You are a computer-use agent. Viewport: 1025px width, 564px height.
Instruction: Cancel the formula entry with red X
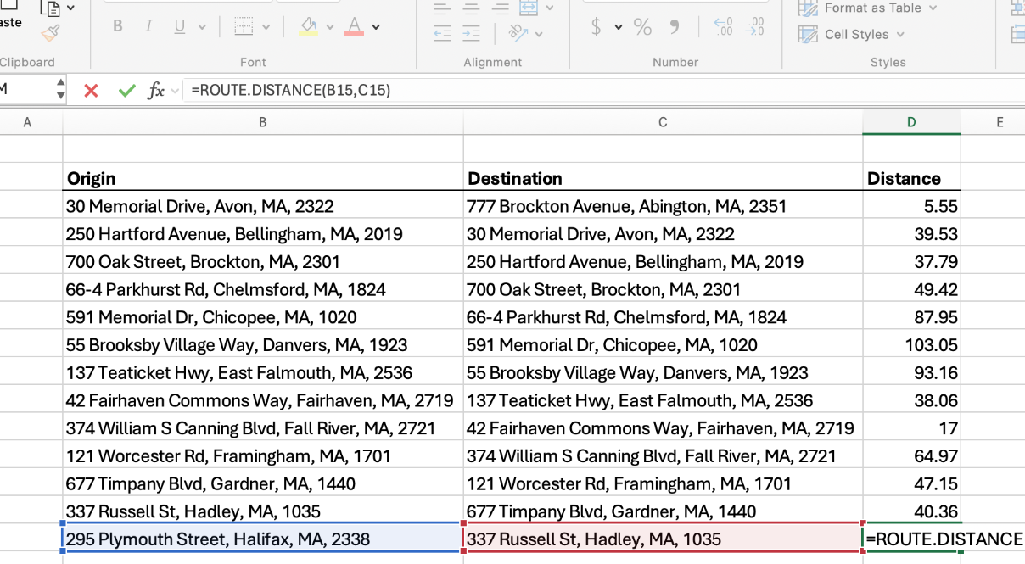pyautogui.click(x=91, y=90)
